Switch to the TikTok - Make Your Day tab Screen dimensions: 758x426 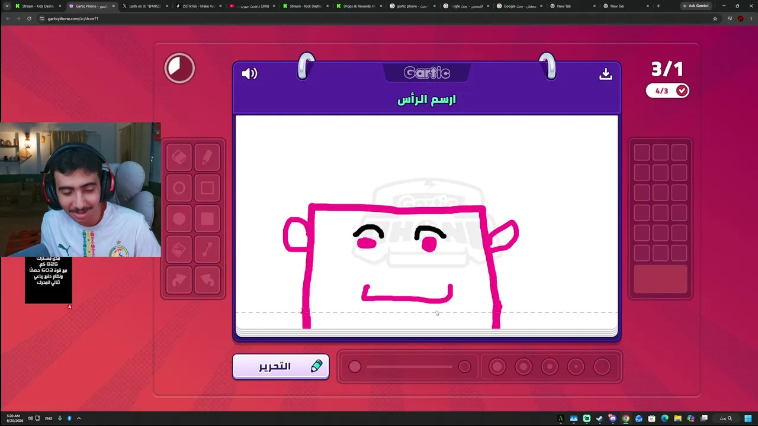tap(198, 6)
